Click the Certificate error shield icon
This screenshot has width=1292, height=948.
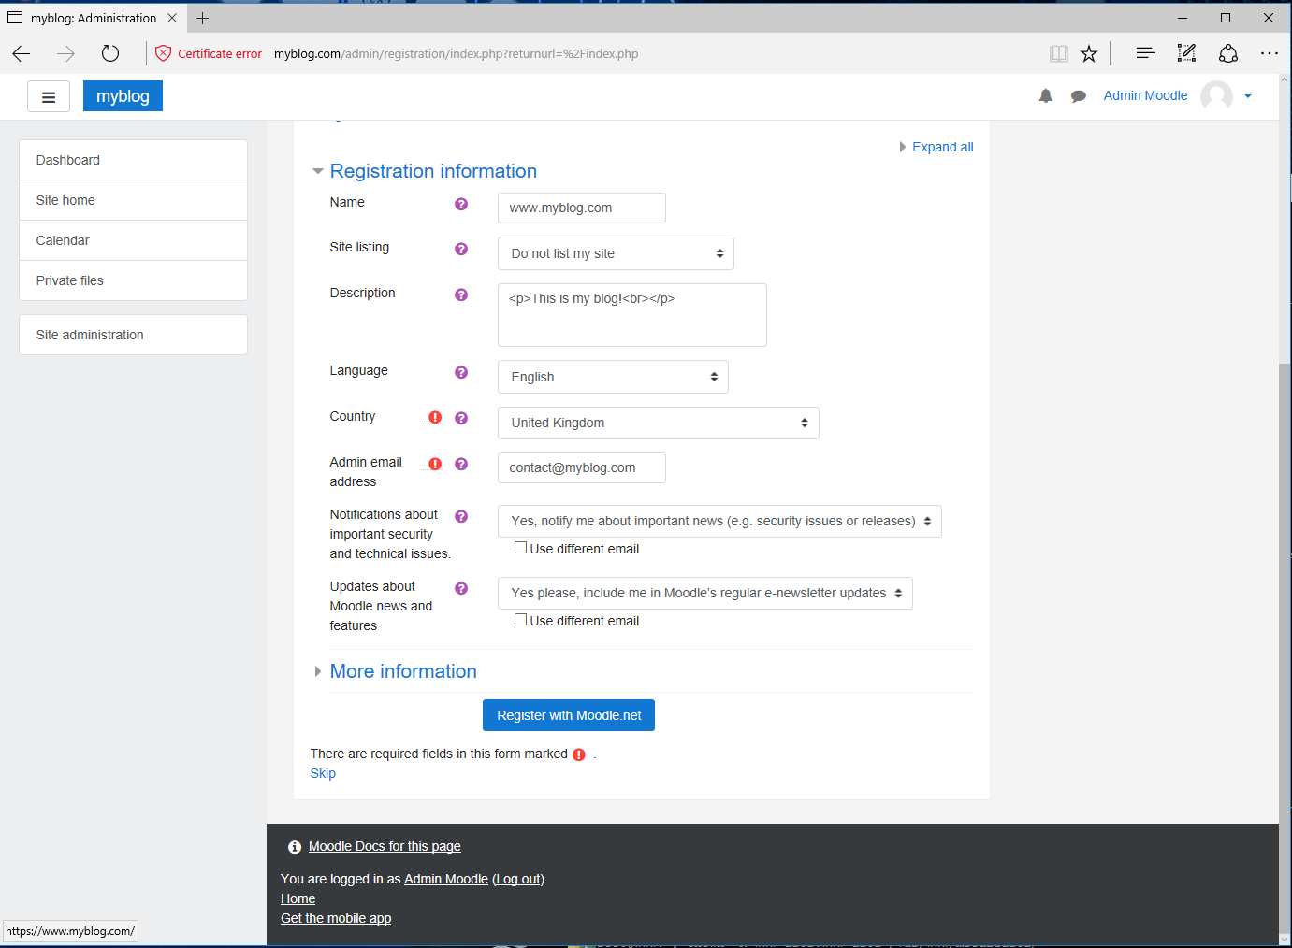click(163, 53)
